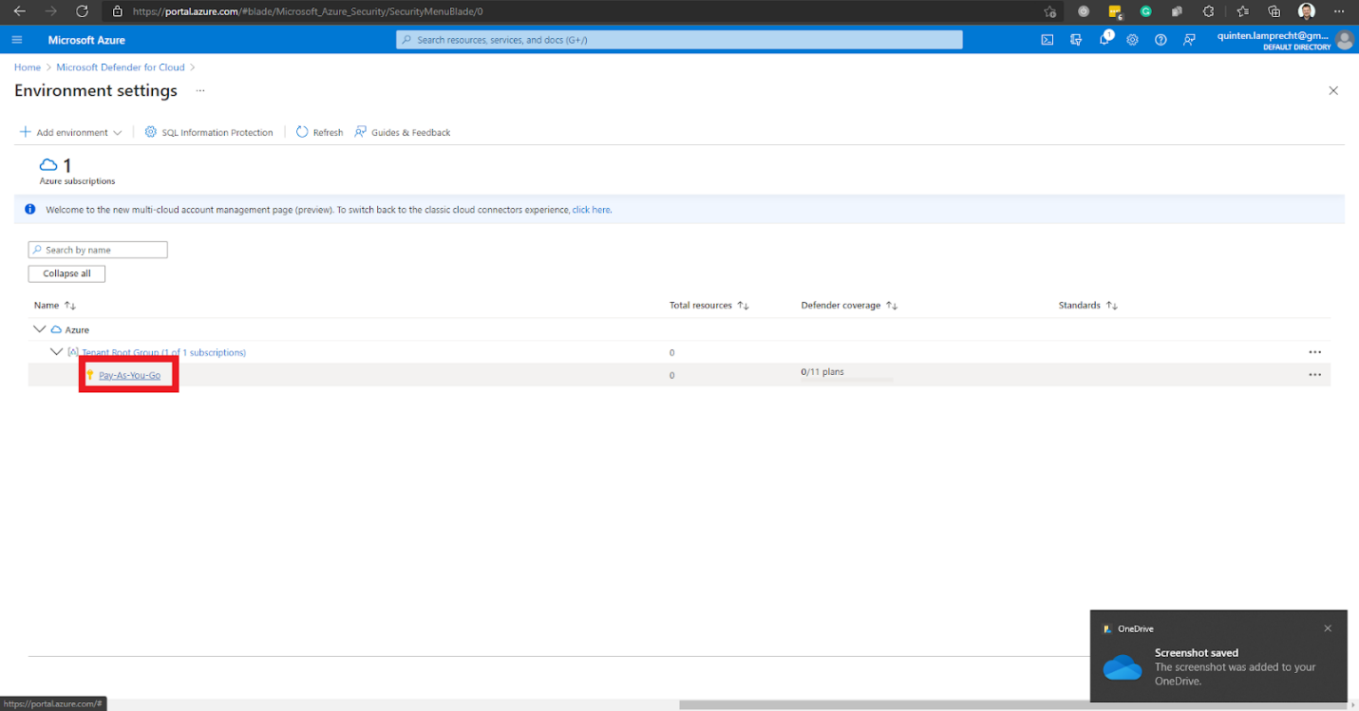The width and height of the screenshot is (1359, 711).
Task: Sort by Defender coverage column
Action: click(849, 306)
